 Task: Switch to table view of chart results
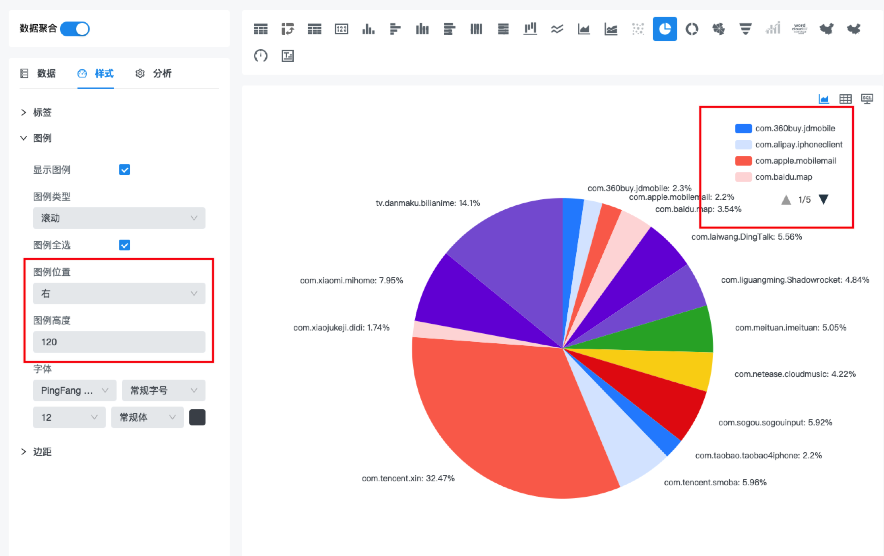pos(846,99)
